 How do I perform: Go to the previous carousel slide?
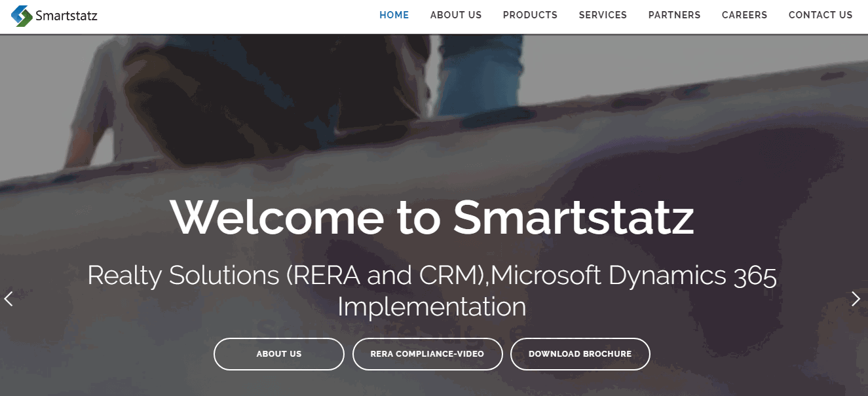tap(9, 299)
